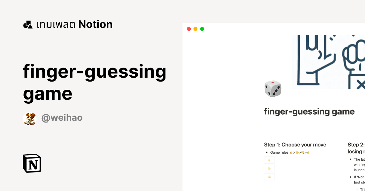Click the Step 2 heading
Screen dimensions: 365x191
pos(356,148)
